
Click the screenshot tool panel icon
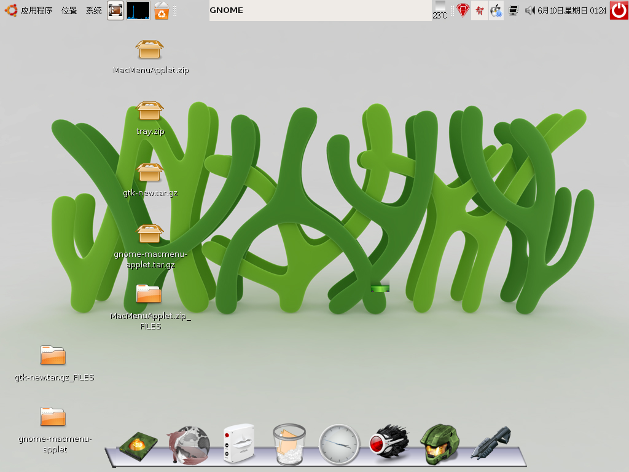coord(115,10)
